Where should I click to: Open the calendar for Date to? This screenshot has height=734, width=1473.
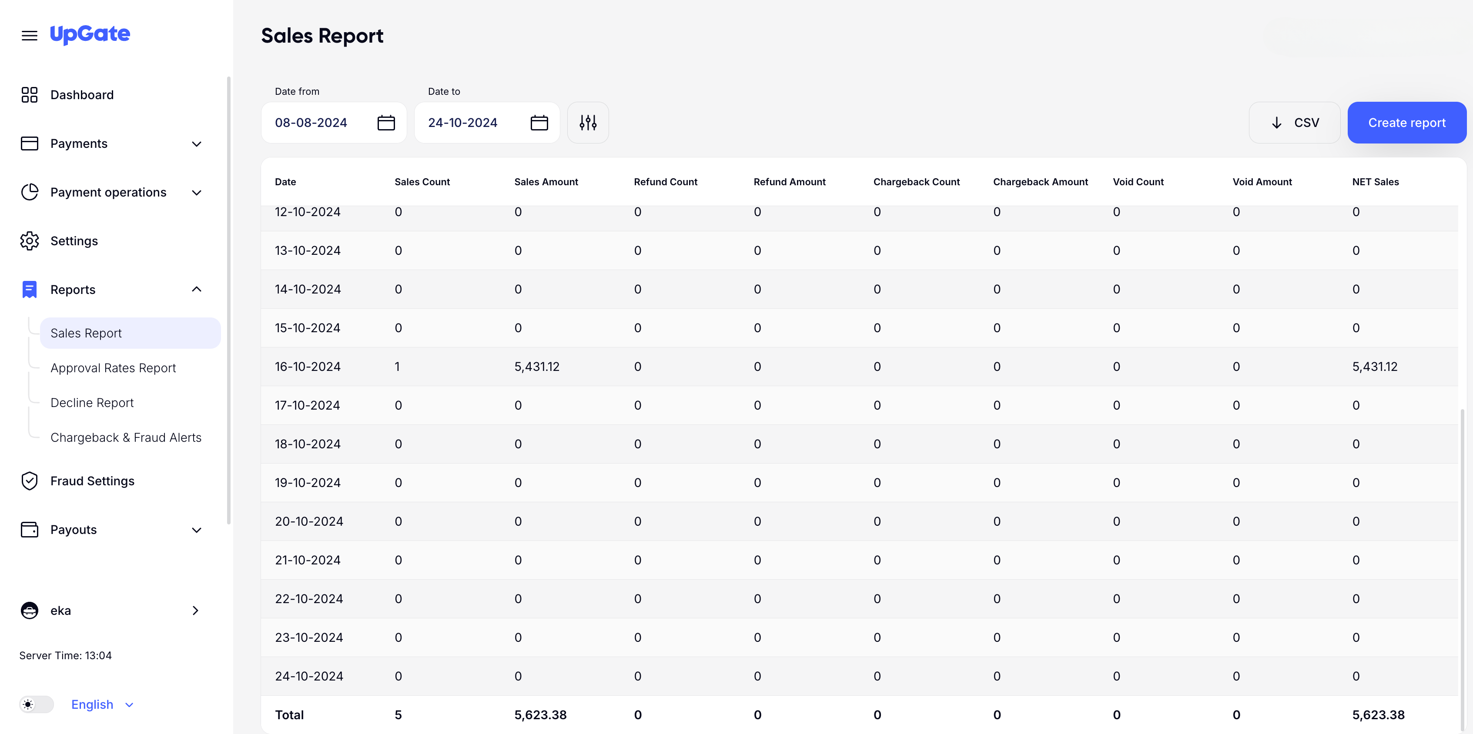539,122
